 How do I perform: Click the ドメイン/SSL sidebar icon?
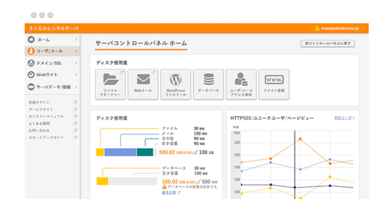click(x=31, y=63)
